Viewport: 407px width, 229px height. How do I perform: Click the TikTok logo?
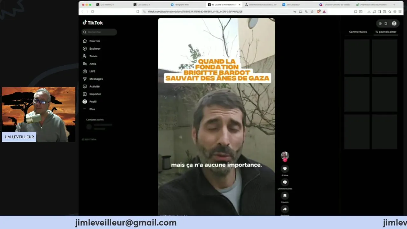point(93,23)
